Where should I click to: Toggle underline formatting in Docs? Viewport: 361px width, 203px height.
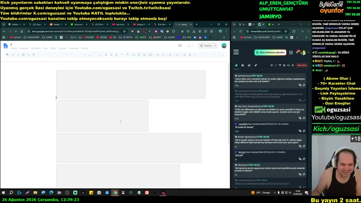click(x=116, y=55)
